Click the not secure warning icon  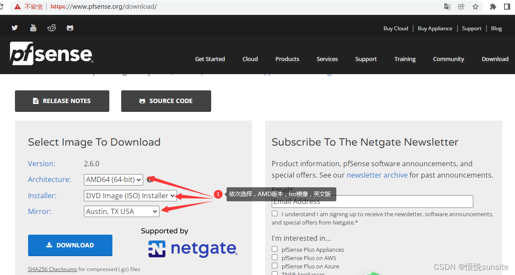pyautogui.click(x=18, y=7)
